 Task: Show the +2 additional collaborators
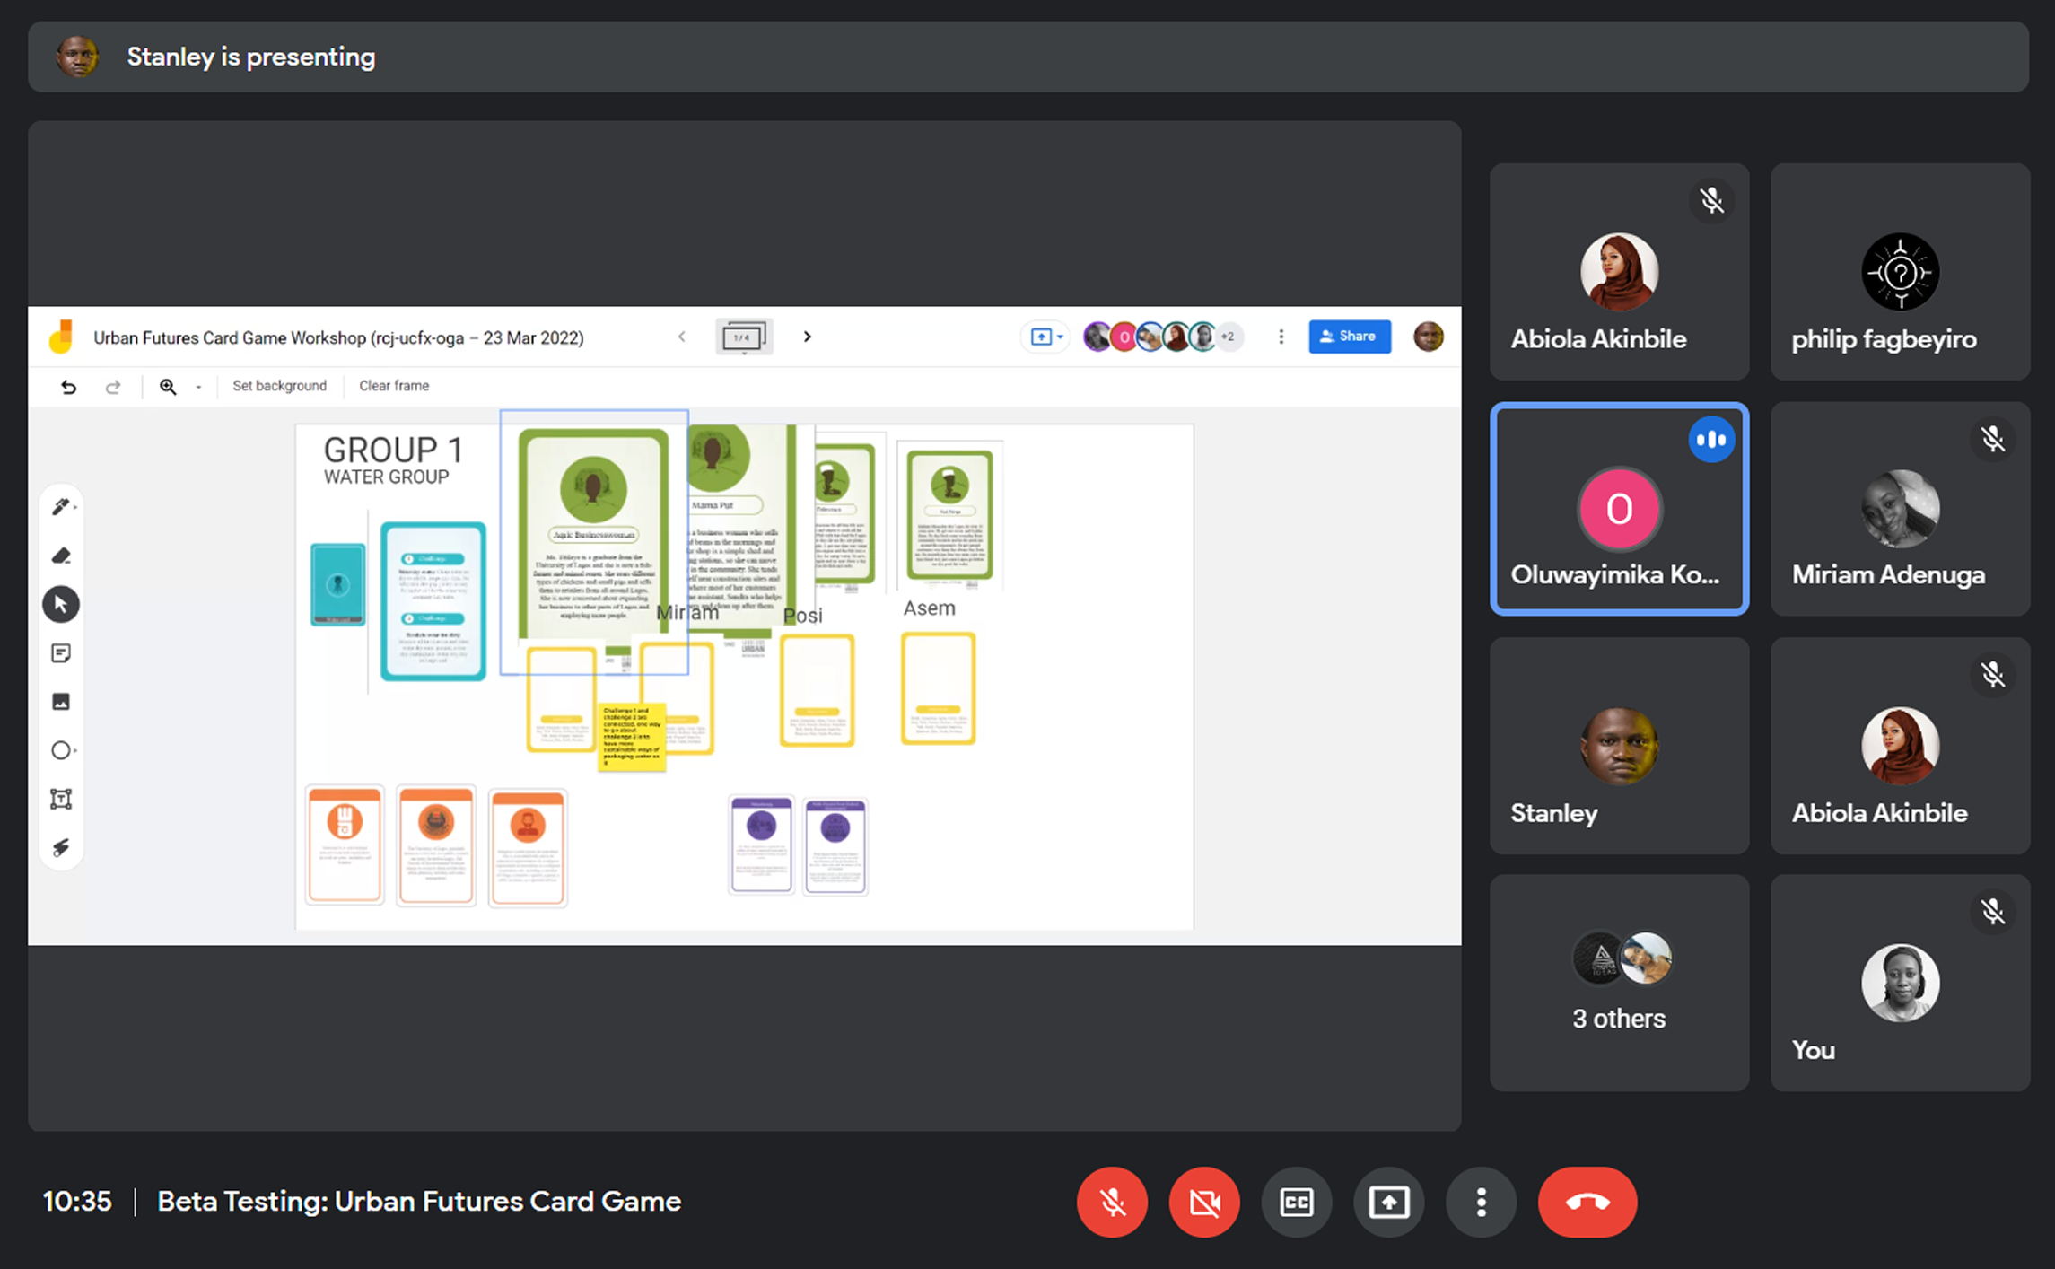point(1229,337)
